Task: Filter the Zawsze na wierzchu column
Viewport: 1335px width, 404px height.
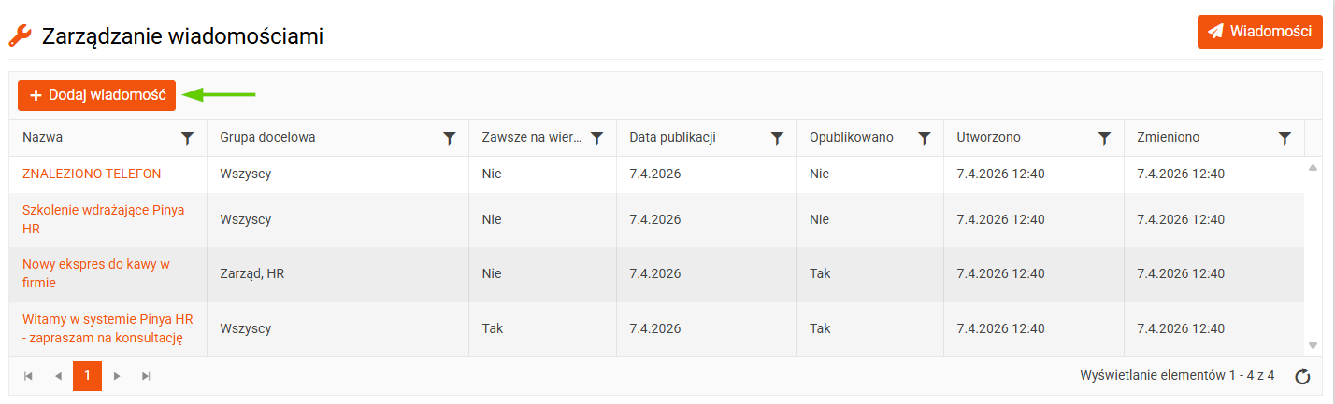Action: click(597, 138)
